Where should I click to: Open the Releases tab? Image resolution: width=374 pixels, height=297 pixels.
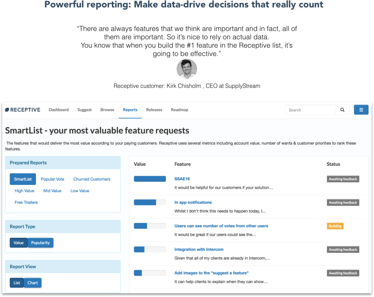(x=154, y=110)
